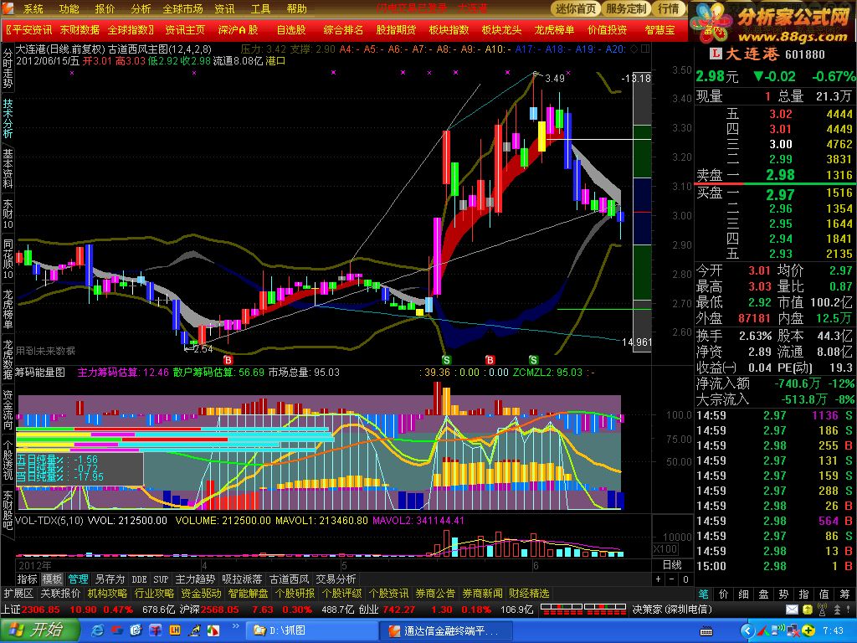Open 价值投资 in the red toolbar
The image size is (857, 643).
608,29
